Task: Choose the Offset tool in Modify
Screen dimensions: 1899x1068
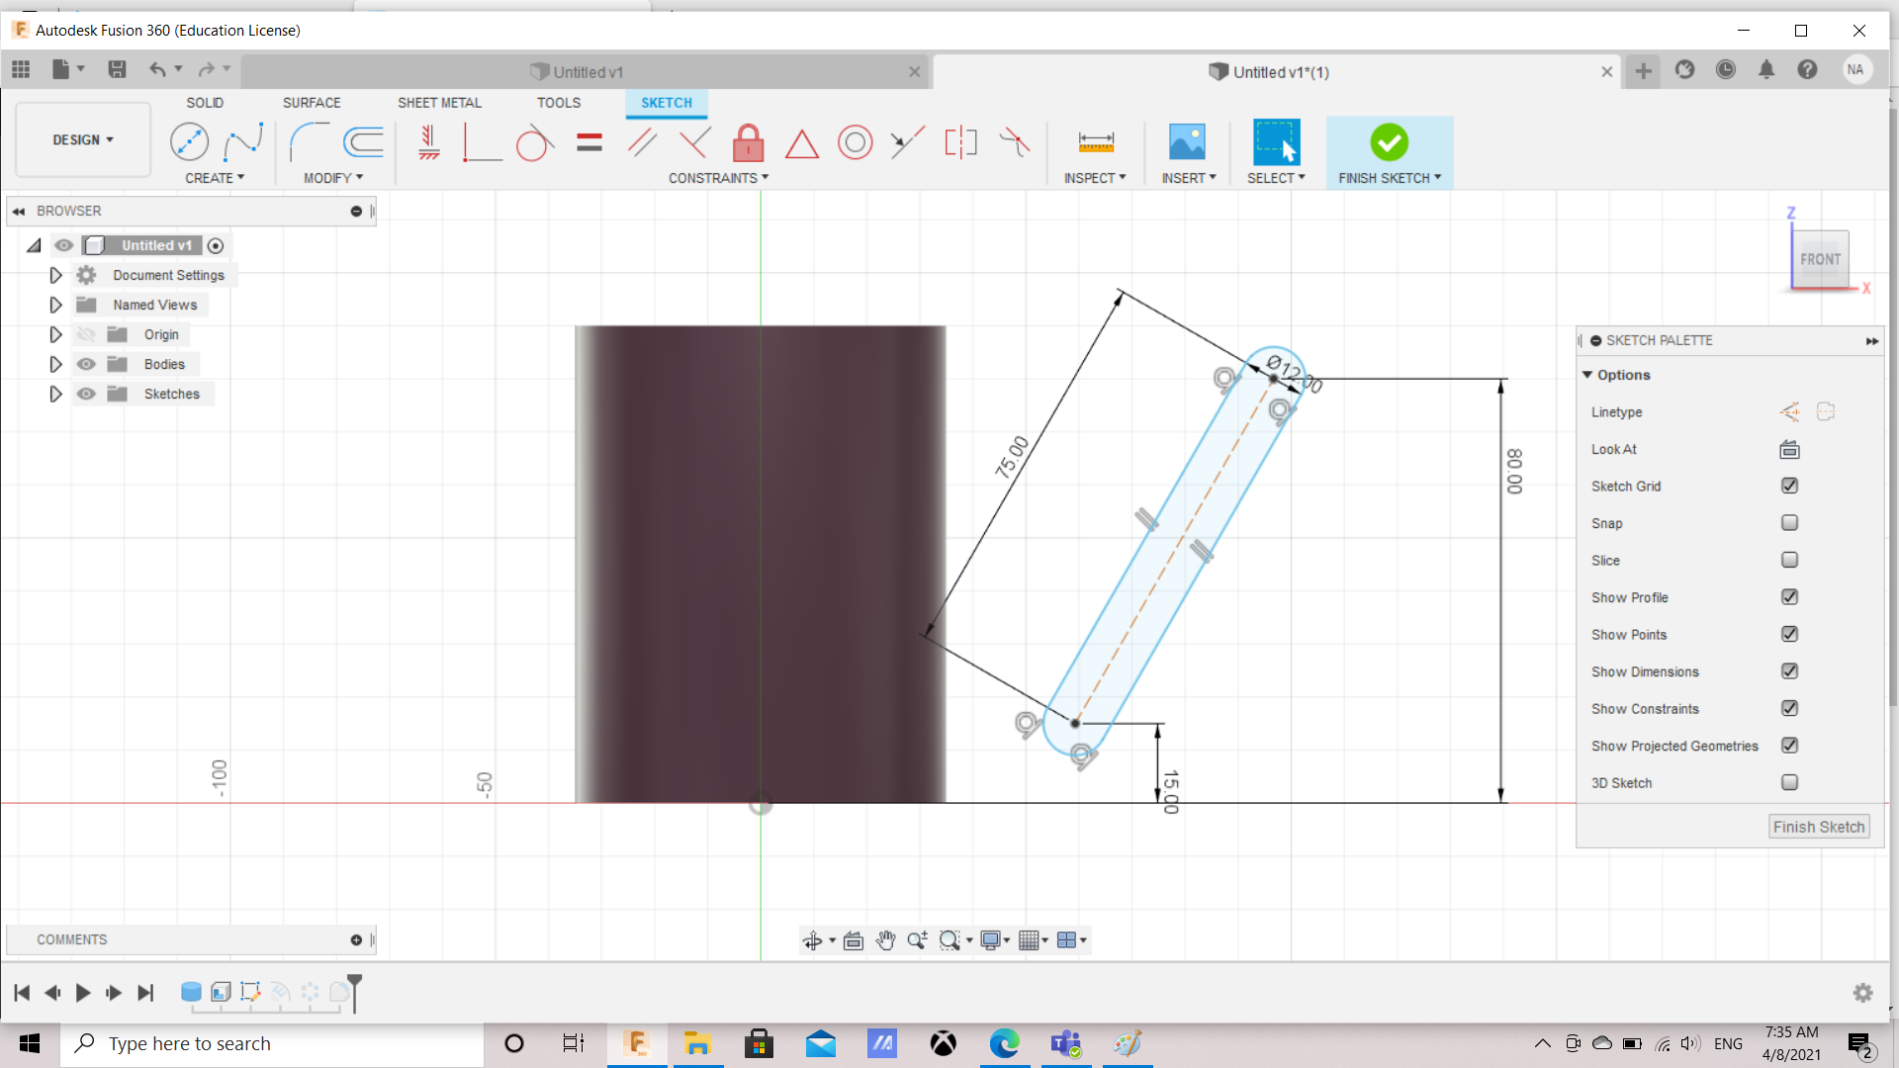Action: point(363,142)
